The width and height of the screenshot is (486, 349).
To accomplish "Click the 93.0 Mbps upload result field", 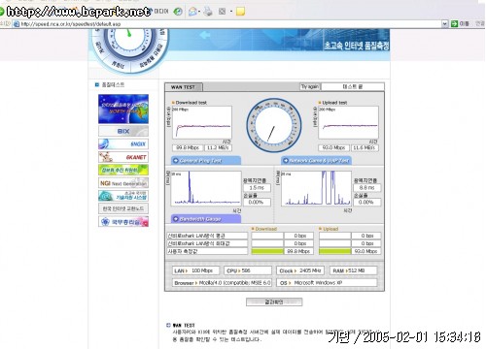I will (333, 147).
